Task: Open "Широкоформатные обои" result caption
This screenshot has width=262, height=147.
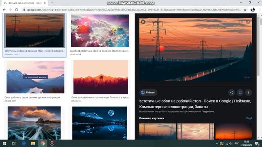Action: click(x=99, y=51)
